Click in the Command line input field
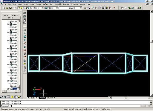153x111 pixels. click(x=75, y=106)
